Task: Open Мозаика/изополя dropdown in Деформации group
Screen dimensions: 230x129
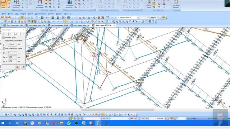Action: 16,5
